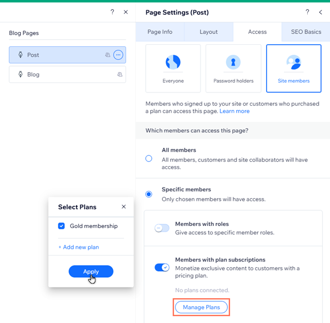330x323 pixels.
Task: Toggle Members with plan subscriptions switch
Action: (x=162, y=268)
